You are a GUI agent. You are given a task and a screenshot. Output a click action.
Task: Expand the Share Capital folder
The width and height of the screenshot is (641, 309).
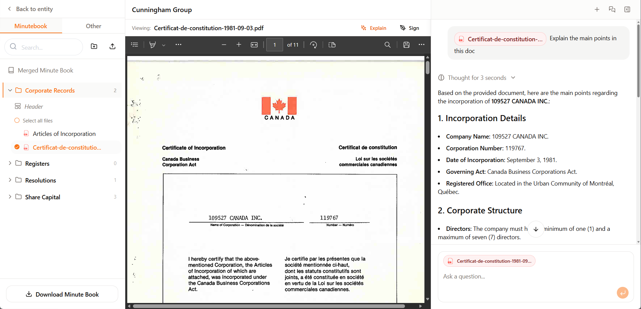click(x=10, y=197)
